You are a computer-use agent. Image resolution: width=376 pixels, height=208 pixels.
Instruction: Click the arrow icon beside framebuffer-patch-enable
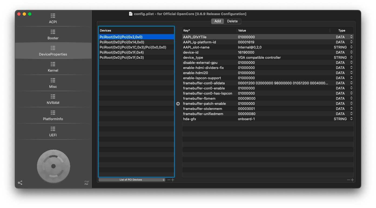[x=178, y=104]
